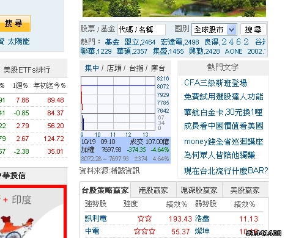The height and width of the screenshot is (238, 285).
Task: Open the 現在台北流行什麼BAR? link
Action: [226, 171]
